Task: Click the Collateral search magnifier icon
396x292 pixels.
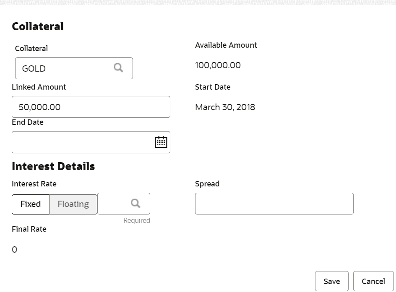Action: pos(119,68)
